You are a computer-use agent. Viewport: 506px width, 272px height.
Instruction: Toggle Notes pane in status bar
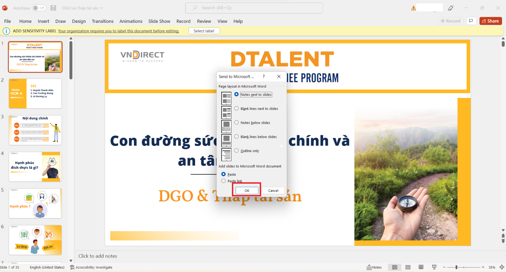point(374,267)
